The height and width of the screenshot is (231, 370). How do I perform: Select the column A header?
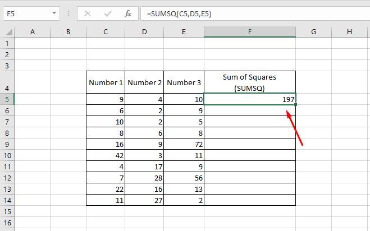click(x=32, y=32)
